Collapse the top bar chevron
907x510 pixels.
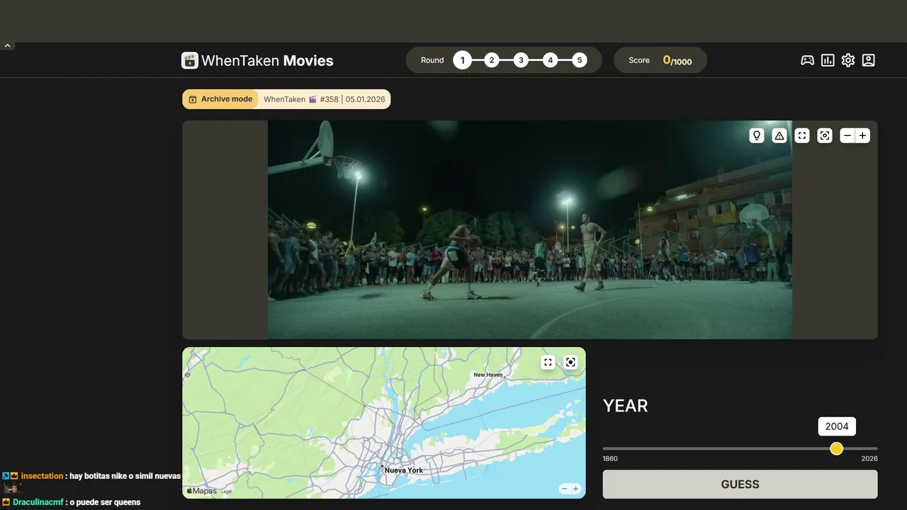pyautogui.click(x=7, y=45)
